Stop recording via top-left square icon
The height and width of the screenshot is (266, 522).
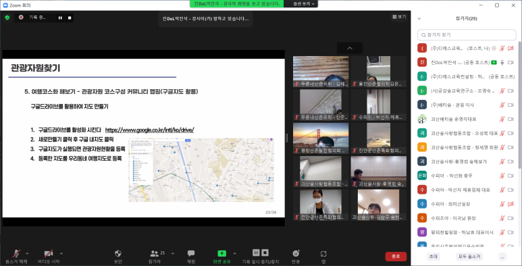click(70, 18)
